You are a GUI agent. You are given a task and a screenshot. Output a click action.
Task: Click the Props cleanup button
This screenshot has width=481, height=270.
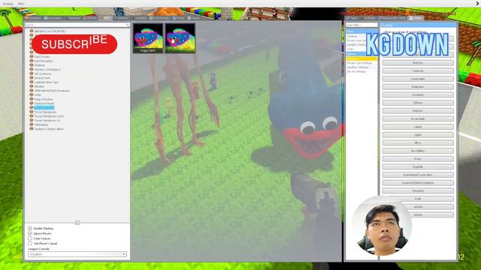click(x=418, y=159)
